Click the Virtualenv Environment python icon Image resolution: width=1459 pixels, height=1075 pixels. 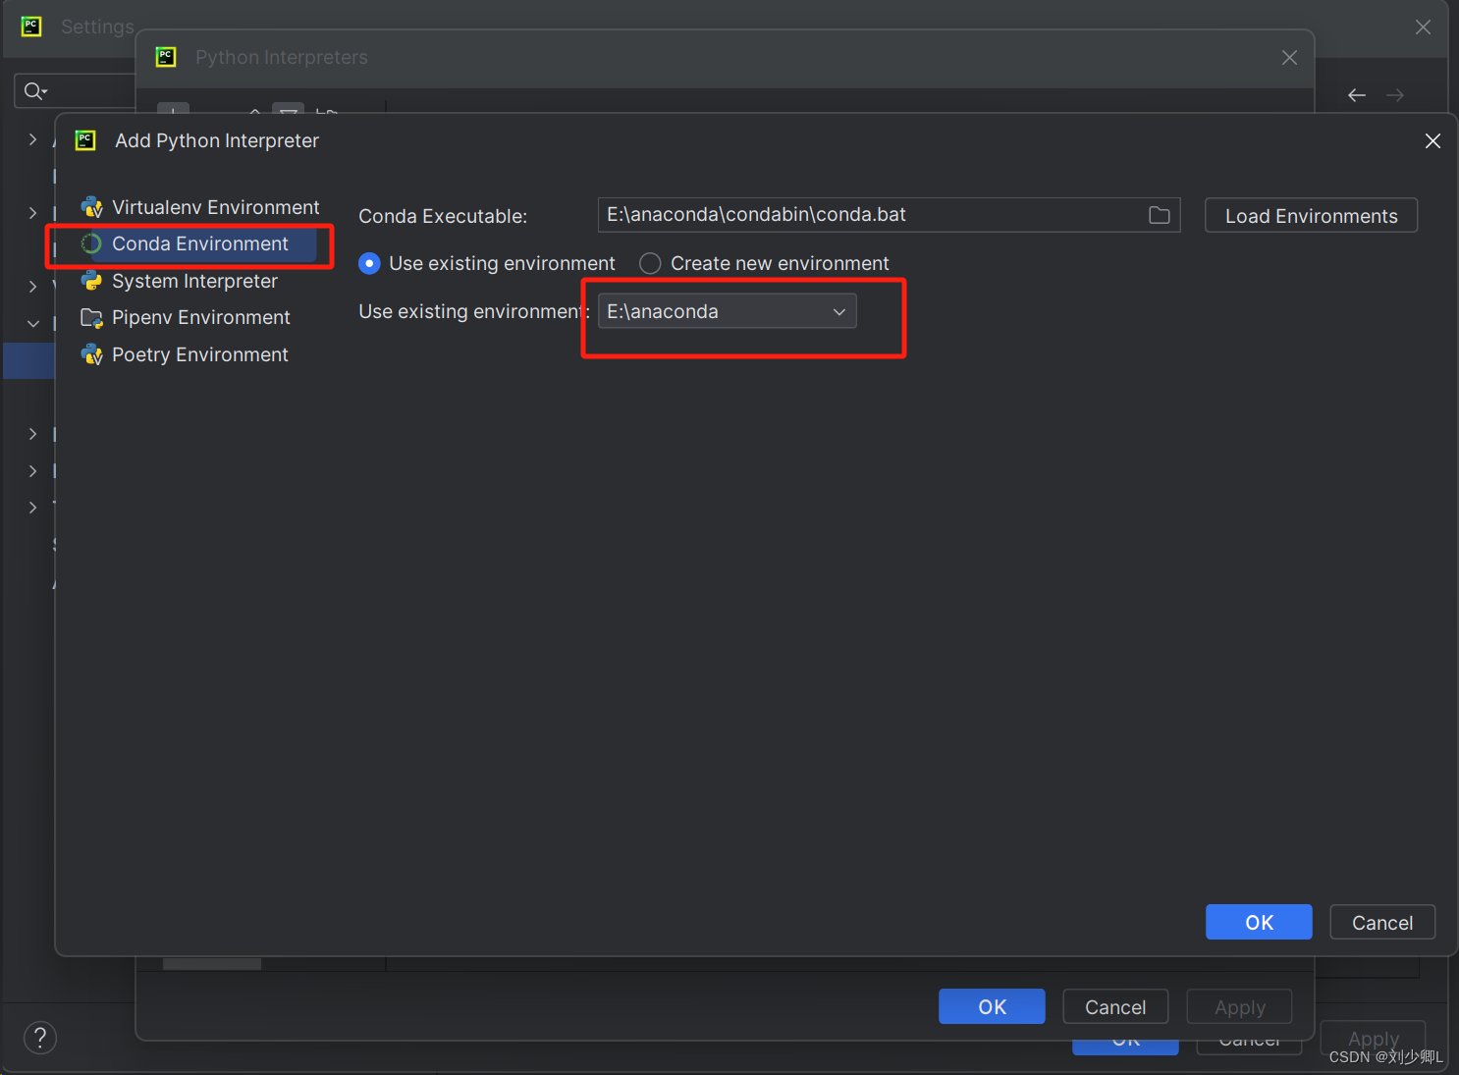click(x=91, y=207)
